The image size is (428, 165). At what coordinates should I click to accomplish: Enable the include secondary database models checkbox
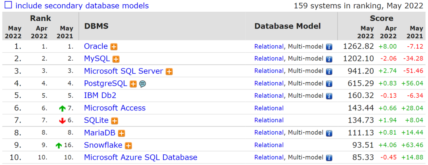click(x=8, y=6)
